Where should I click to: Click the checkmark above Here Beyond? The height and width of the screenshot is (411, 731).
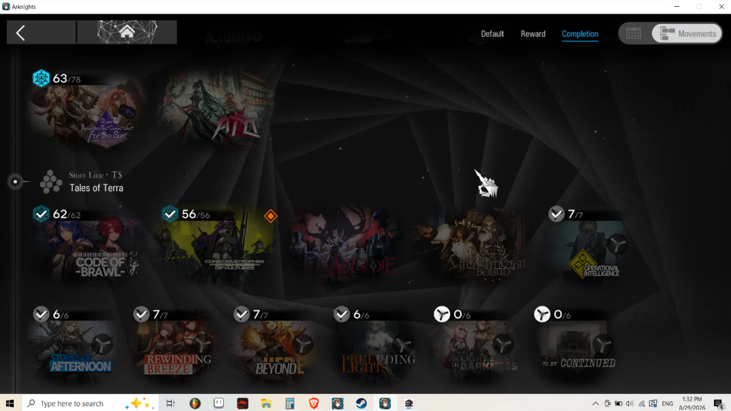pos(242,314)
